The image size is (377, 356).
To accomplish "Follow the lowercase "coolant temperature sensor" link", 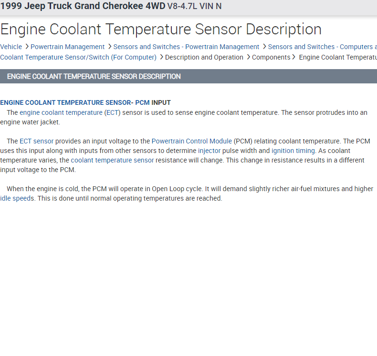I will [112, 160].
